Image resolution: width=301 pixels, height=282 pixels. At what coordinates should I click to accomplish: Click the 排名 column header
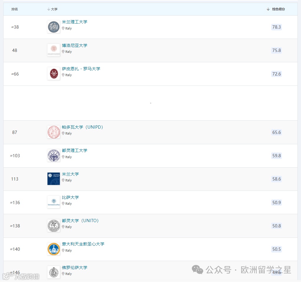[14, 9]
